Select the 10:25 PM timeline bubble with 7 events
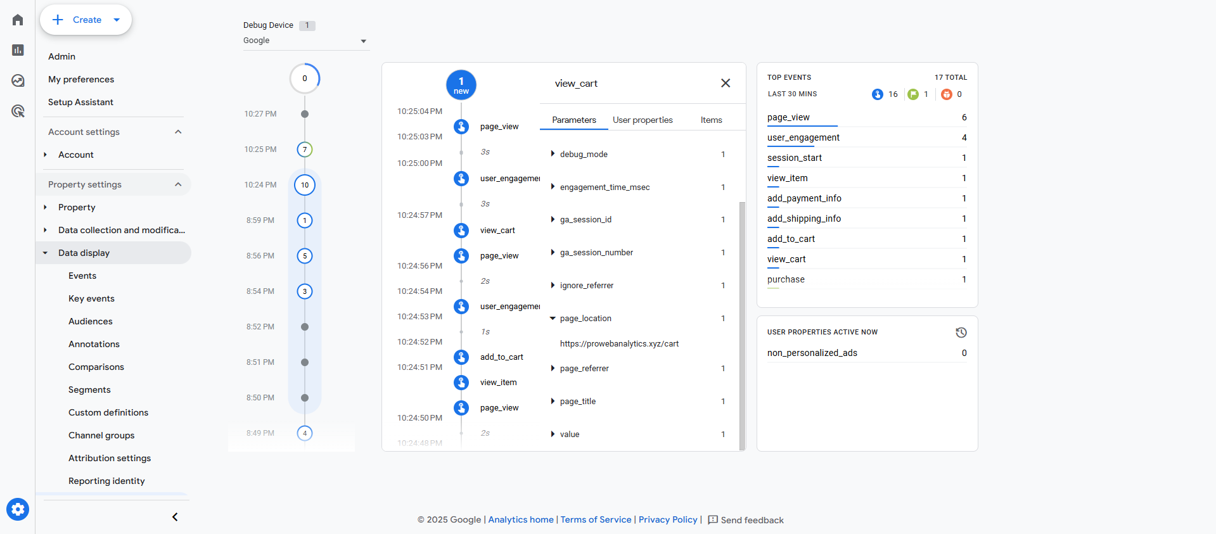Viewport: 1216px width, 534px height. pos(305,149)
